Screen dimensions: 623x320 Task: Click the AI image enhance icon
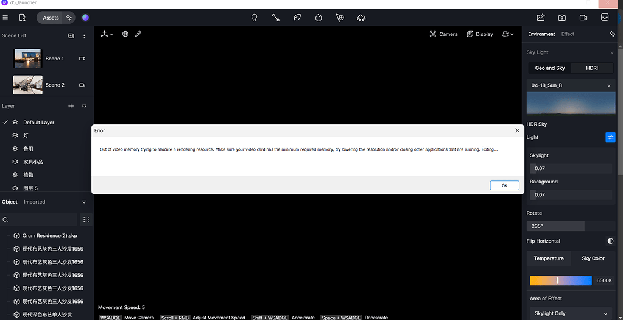coord(540,18)
